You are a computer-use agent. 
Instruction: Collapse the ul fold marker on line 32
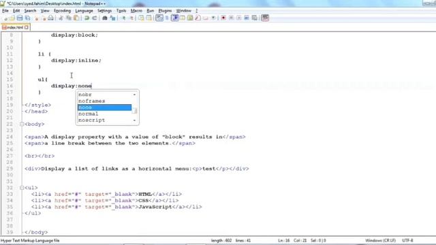click(22, 188)
